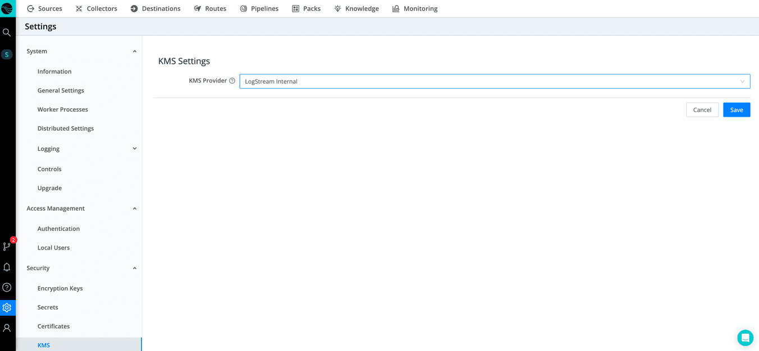Open user profile icon in sidebar
Image resolution: width=759 pixels, height=351 pixels.
pos(7,328)
